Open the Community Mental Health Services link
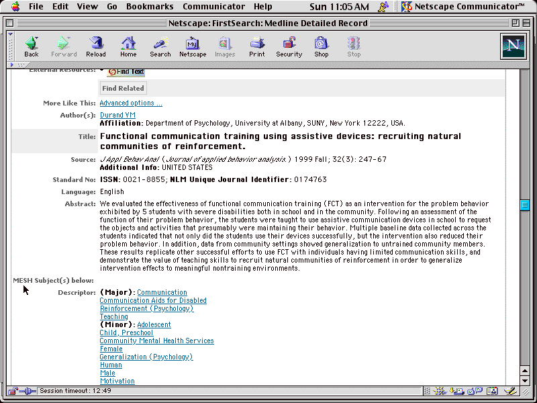The image size is (537, 403). [x=157, y=341]
